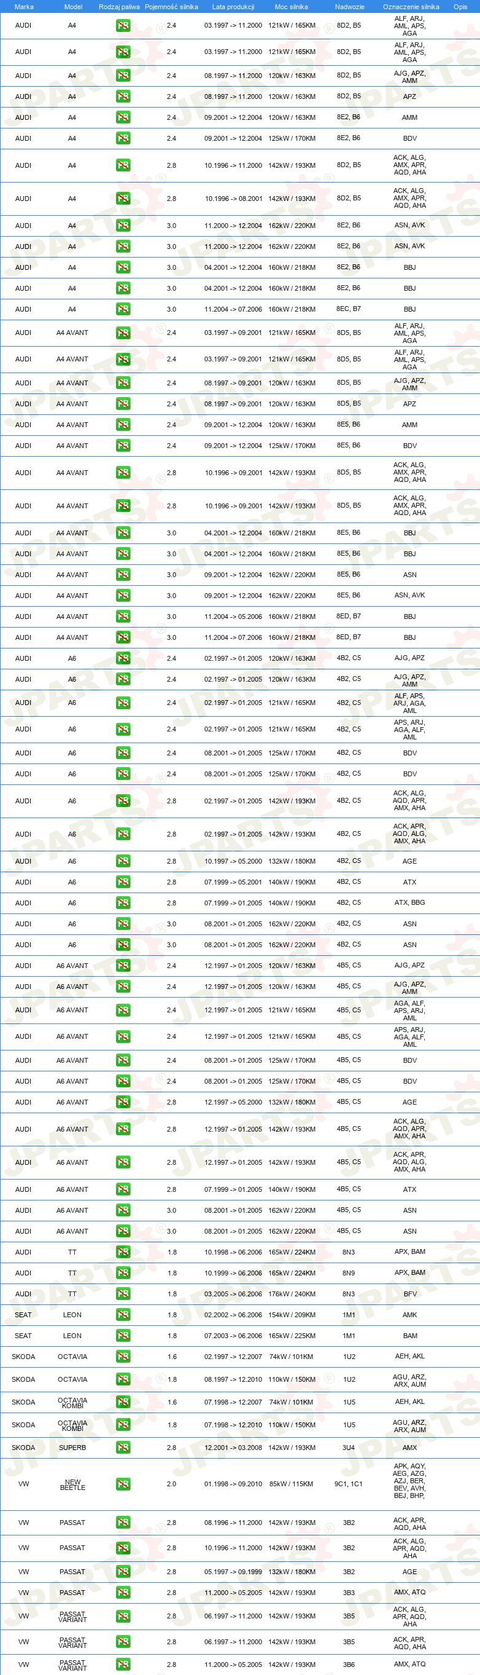Click fuel icon in A6 ATX, BBG row
480x1675 pixels.
click(x=123, y=902)
